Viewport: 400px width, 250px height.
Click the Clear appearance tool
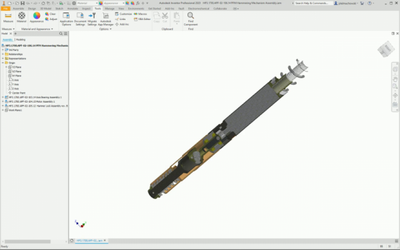(x=50, y=14)
